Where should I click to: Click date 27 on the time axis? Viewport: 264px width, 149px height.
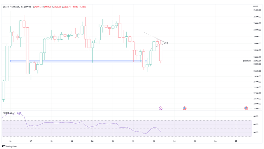pyautogui.click(x=236, y=141)
